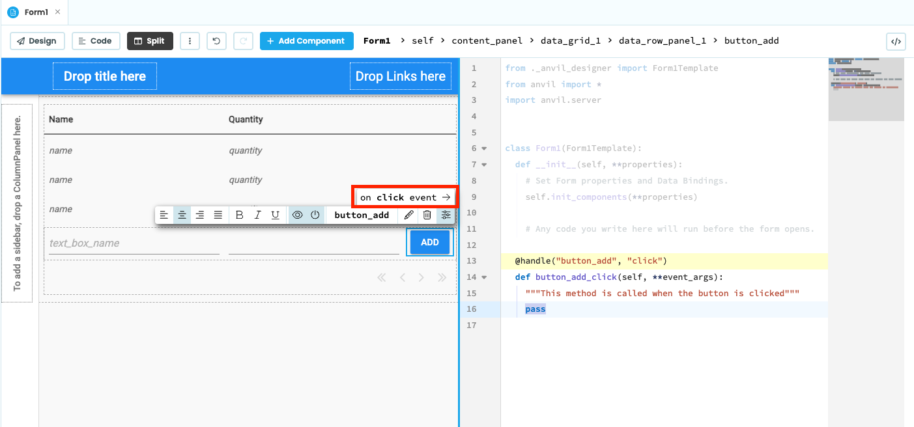Click the first row name cell
Image resolution: width=914 pixels, height=427 pixels.
pos(61,150)
